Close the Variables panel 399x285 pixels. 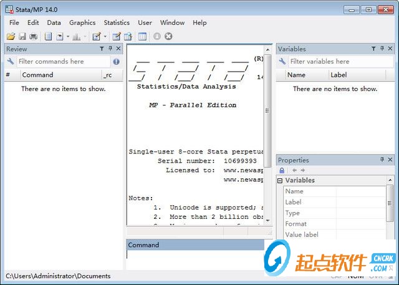390,49
